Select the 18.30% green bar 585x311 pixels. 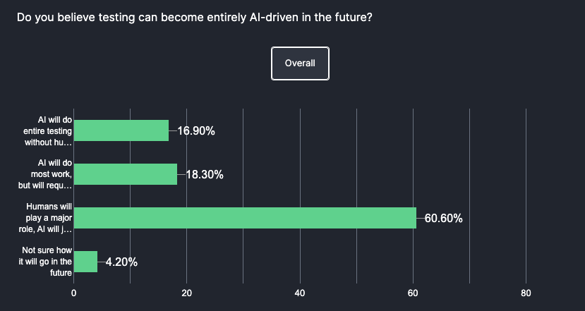[x=126, y=174]
